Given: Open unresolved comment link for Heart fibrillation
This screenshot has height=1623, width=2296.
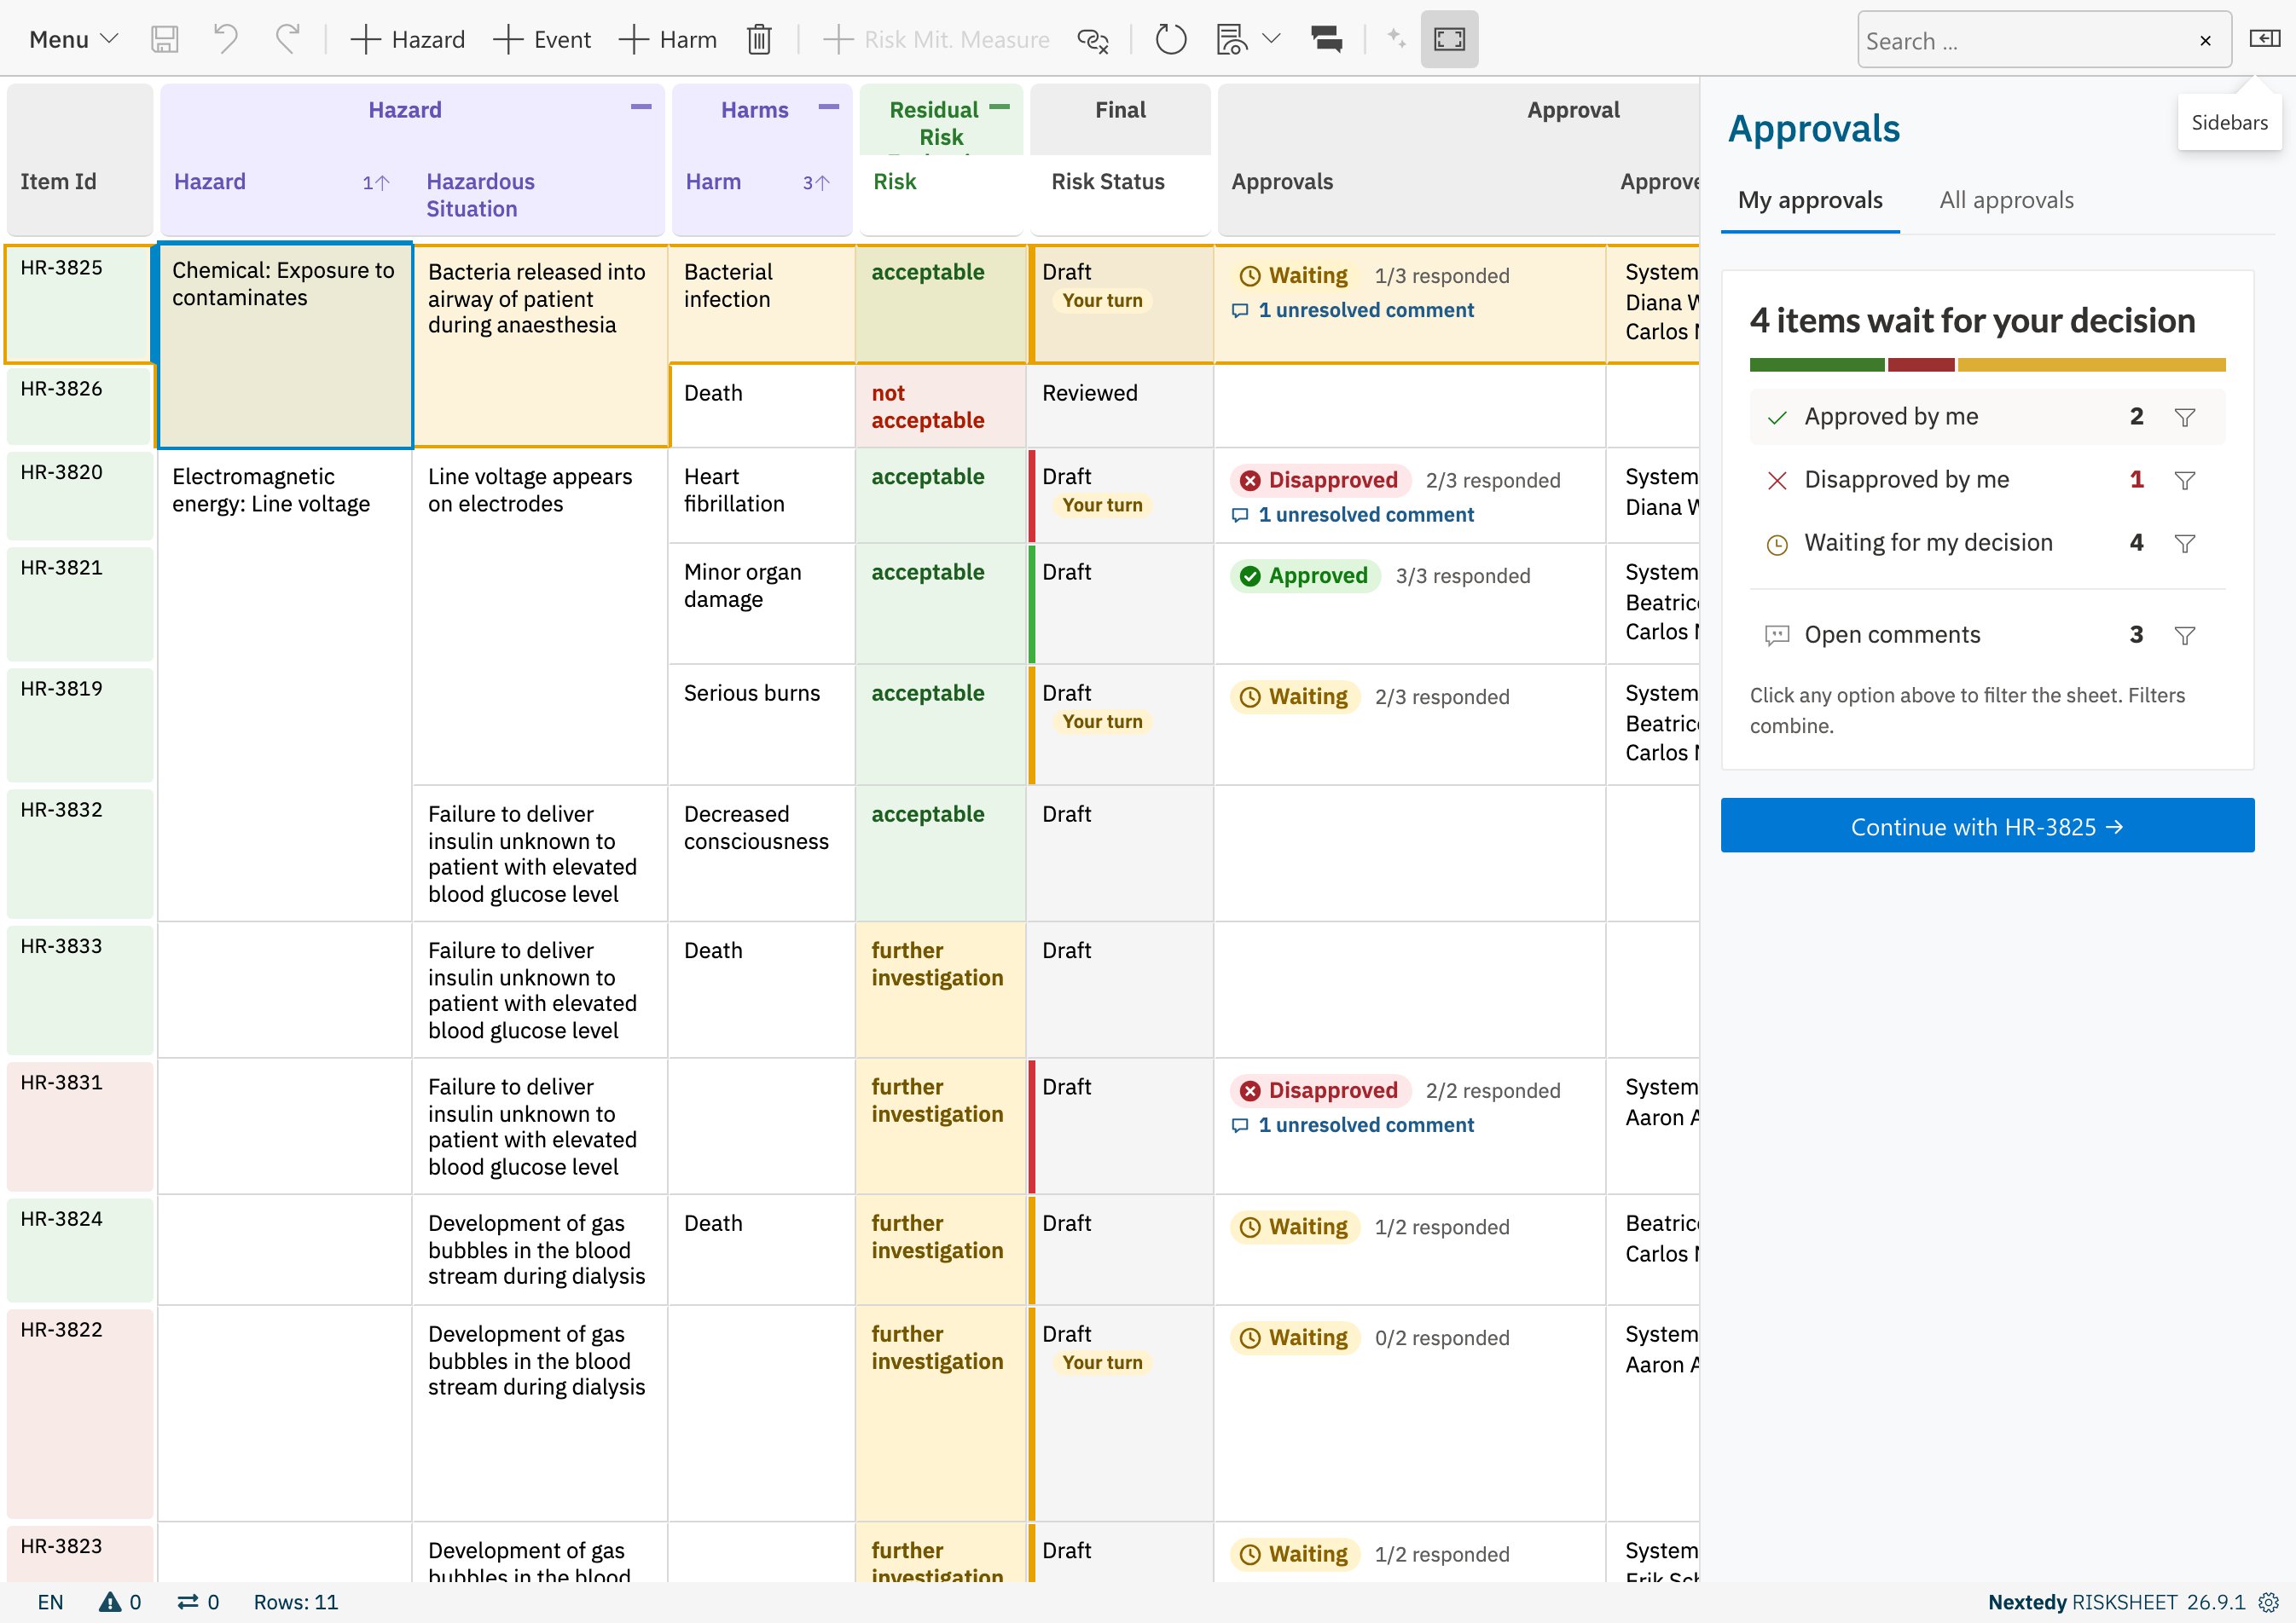Looking at the screenshot, I should pos(1353,515).
